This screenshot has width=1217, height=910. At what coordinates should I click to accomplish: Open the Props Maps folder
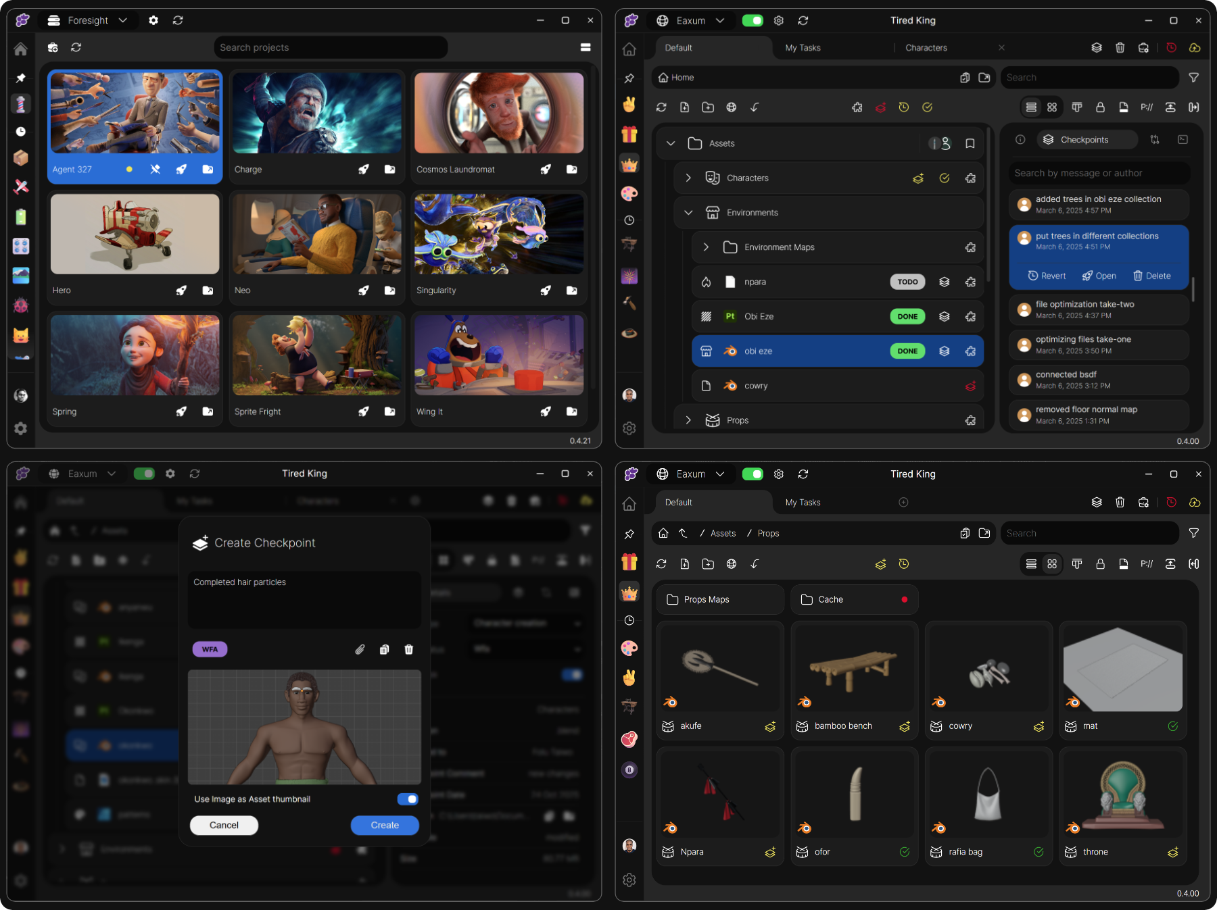[720, 599]
